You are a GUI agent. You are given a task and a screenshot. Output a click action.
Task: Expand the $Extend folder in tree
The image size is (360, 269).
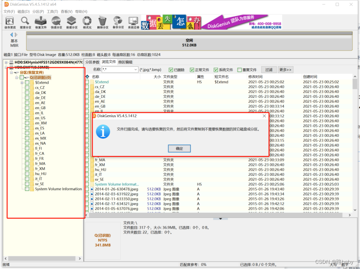[22, 82]
